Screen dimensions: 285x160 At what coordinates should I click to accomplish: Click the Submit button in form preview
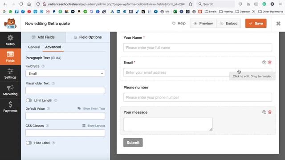coord(133,143)
